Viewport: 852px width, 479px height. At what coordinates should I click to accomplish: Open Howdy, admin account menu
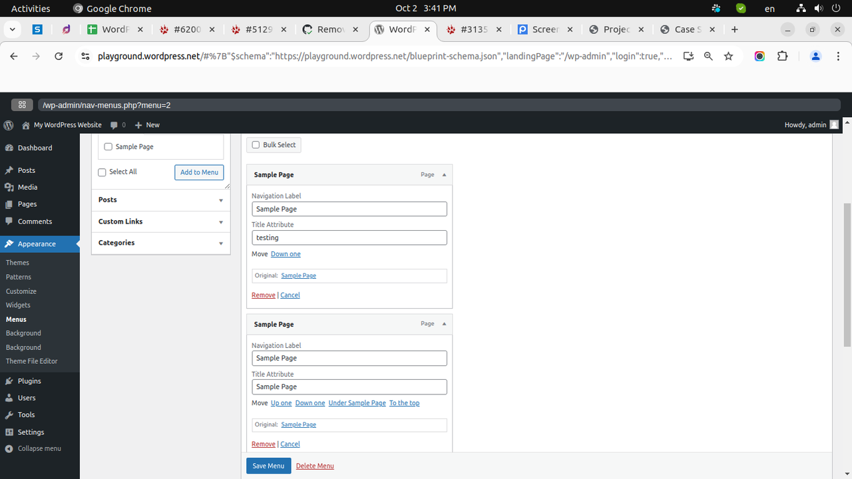click(x=811, y=125)
